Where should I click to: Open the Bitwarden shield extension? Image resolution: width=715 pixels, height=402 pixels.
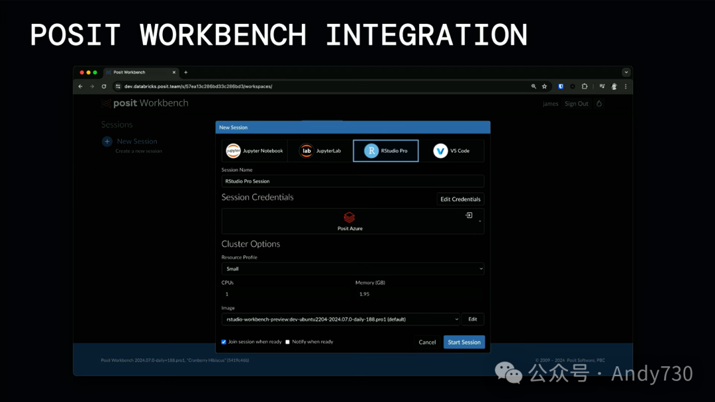(x=561, y=87)
